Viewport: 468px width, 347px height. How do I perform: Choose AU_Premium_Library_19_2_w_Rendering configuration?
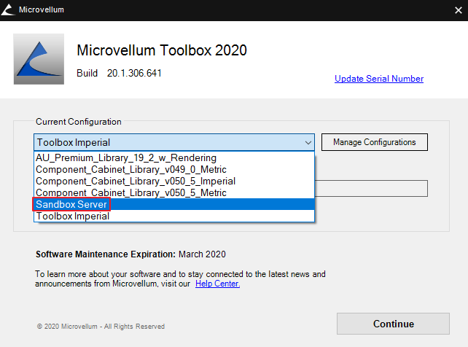[174, 158]
